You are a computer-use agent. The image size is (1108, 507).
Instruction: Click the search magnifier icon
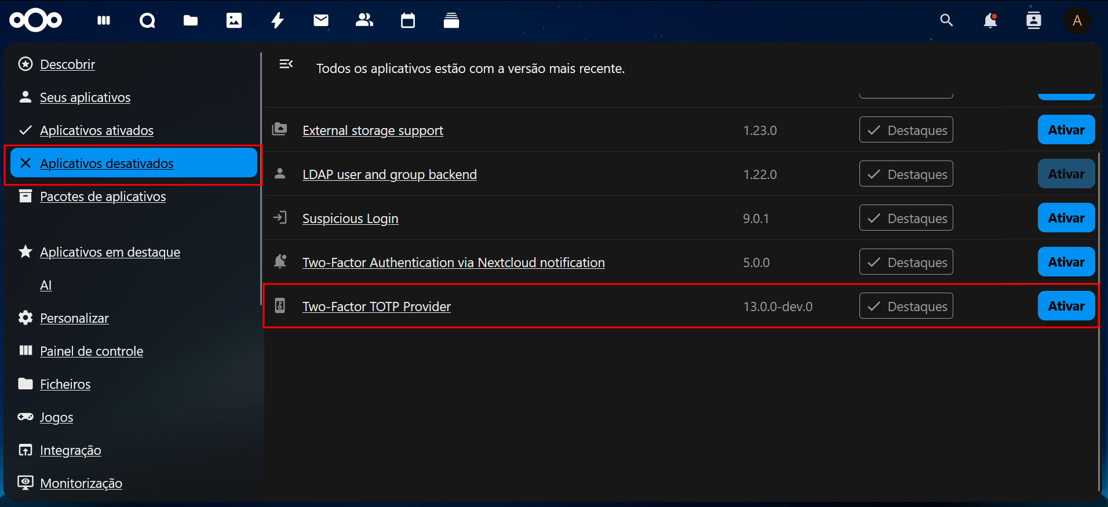pyautogui.click(x=946, y=21)
